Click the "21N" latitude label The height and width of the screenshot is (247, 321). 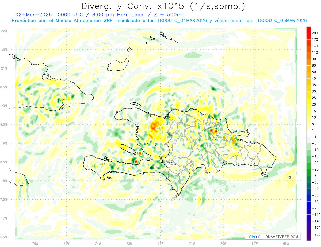coord(4,68)
